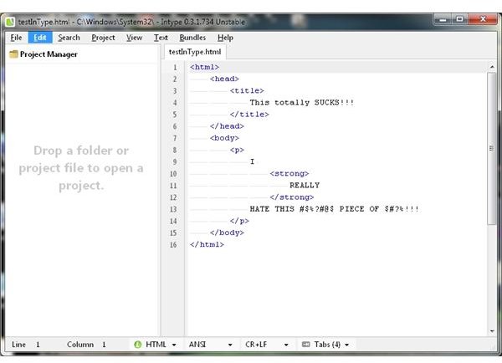Click the </p> closing tag
Screen dimensions: 502x363
[x=239, y=221]
